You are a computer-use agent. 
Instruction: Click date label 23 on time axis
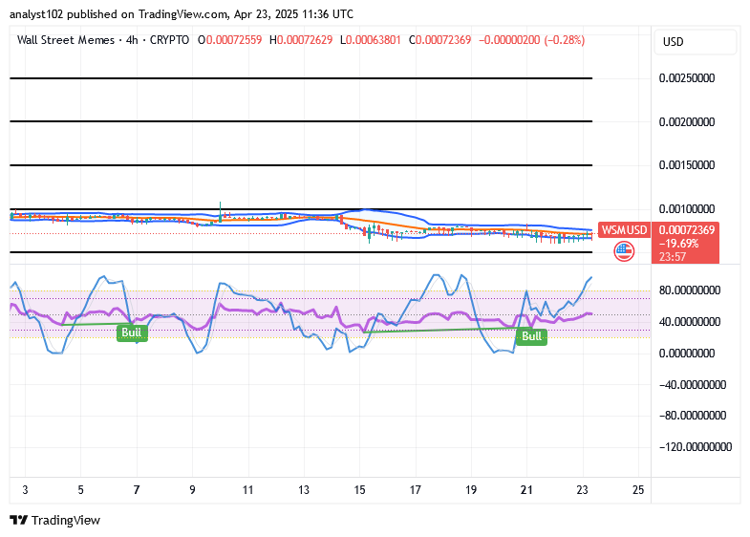(x=582, y=490)
